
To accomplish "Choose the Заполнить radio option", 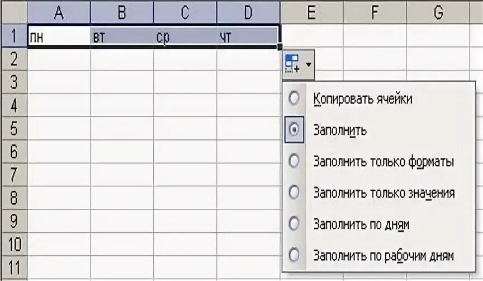I will click(x=294, y=129).
